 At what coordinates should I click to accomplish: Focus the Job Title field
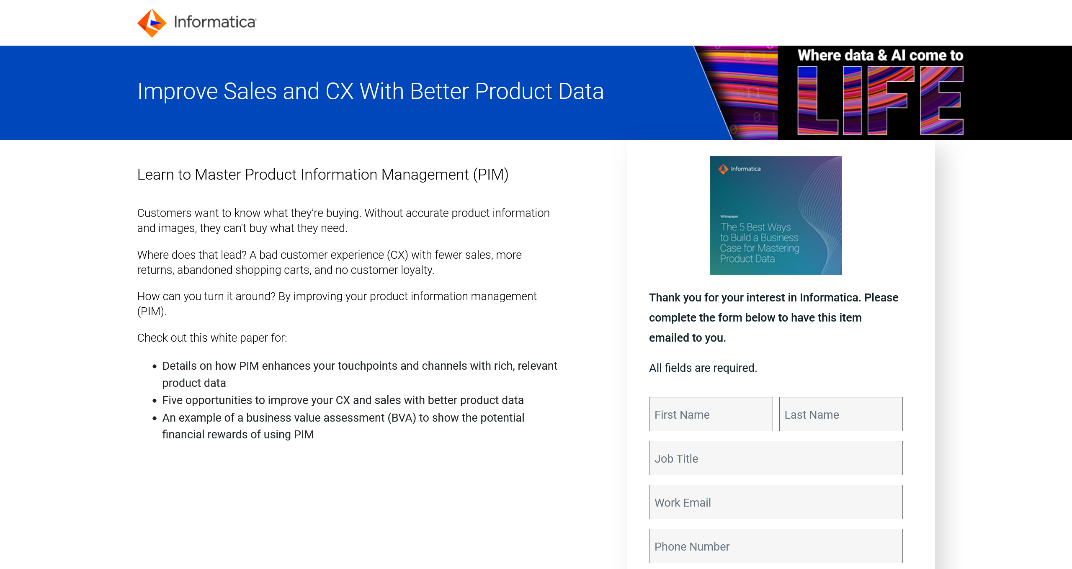point(776,458)
